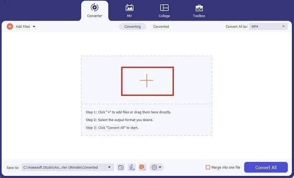Enable Merge into one file checkbox

[x=208, y=167]
